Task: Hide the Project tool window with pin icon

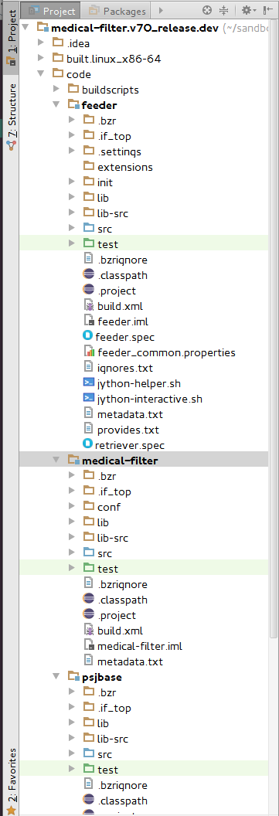Action: (267, 10)
